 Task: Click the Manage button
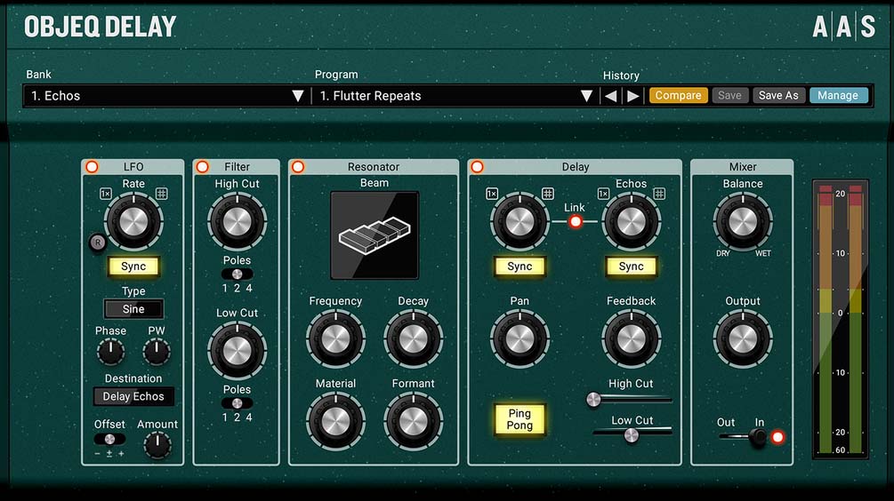(x=838, y=96)
